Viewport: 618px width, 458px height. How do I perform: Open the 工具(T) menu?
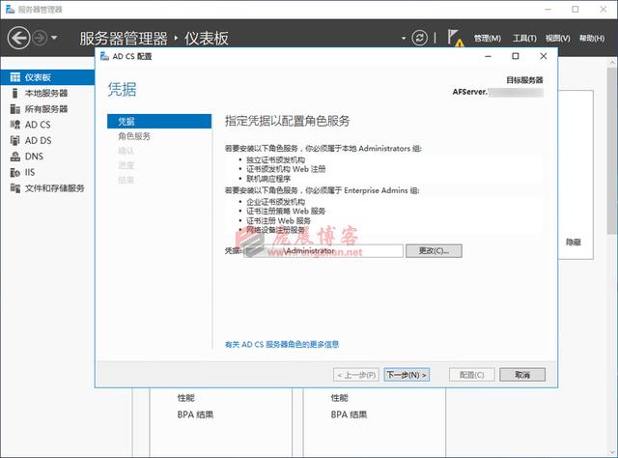[524, 39]
